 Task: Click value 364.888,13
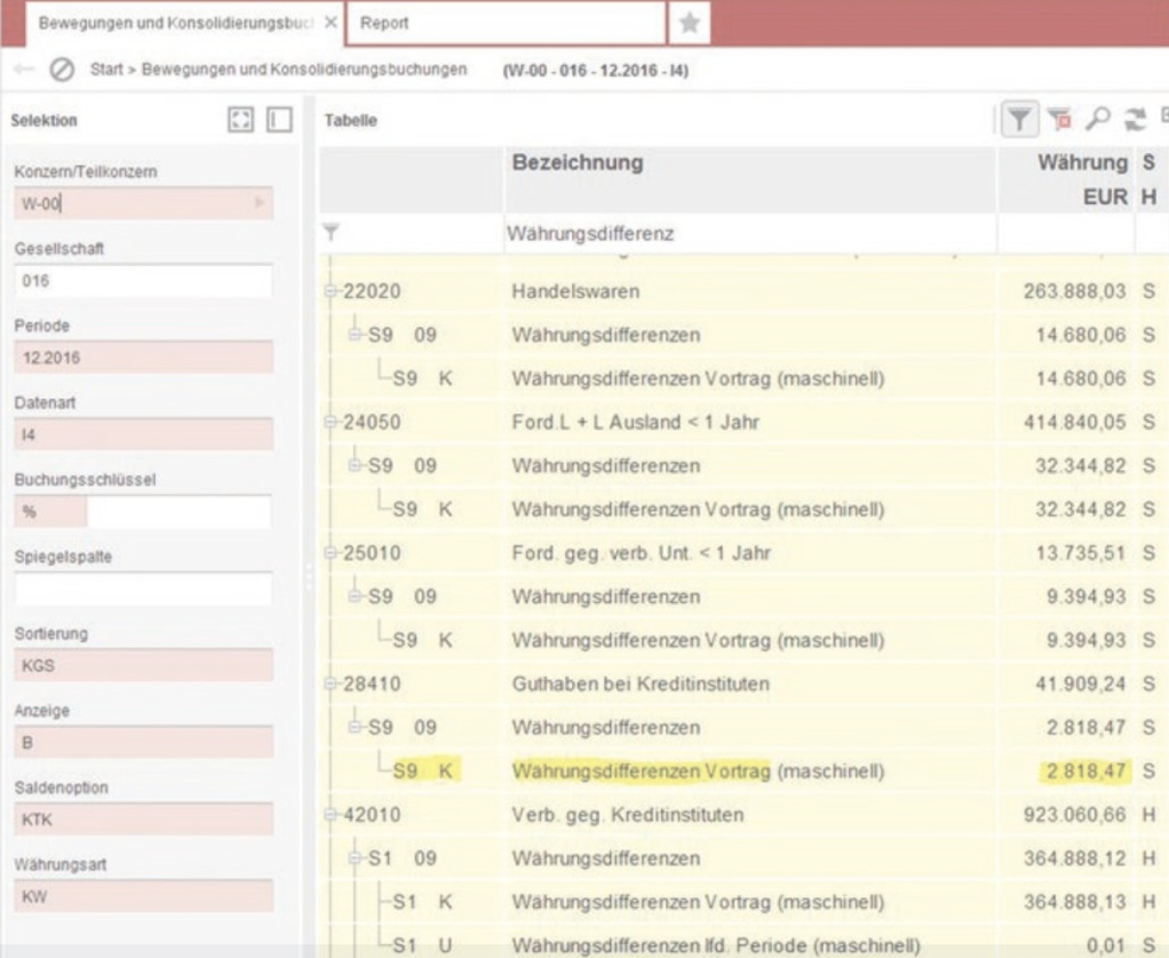(x=1075, y=902)
